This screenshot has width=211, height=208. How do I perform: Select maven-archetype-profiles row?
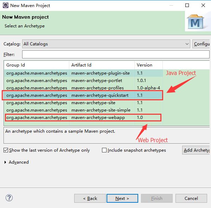point(83,88)
